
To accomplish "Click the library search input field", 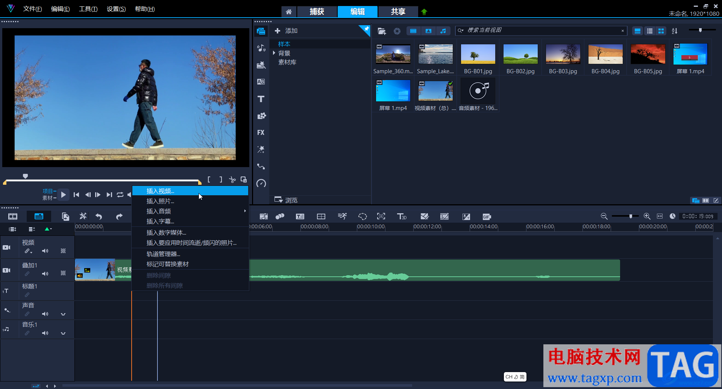I will (541, 30).
